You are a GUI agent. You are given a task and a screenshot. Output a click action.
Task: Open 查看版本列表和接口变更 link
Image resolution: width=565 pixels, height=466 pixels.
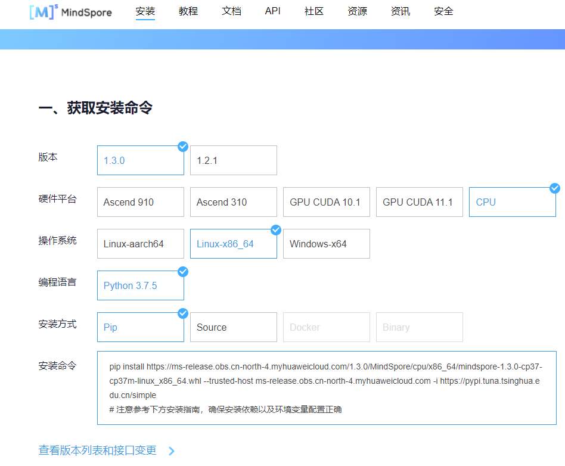pyautogui.click(x=97, y=451)
